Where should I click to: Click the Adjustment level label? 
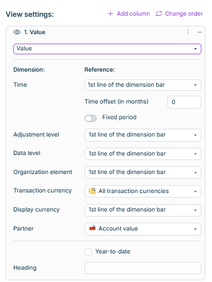(x=36, y=135)
